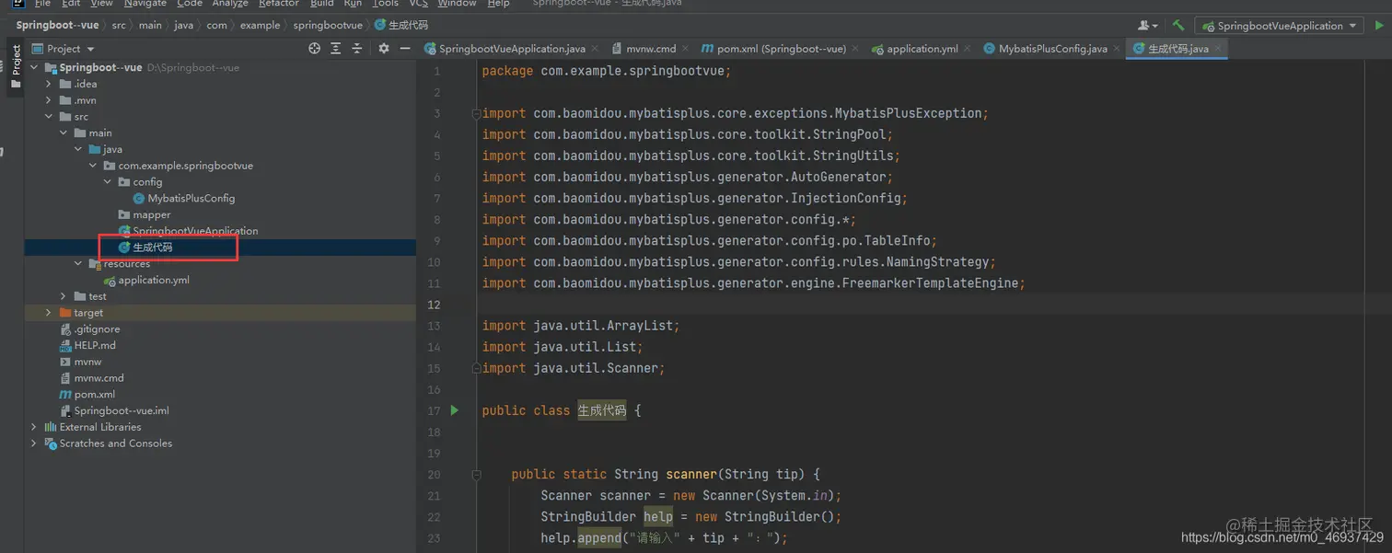Image resolution: width=1392 pixels, height=553 pixels.
Task: Open the user account icon menu
Action: click(x=1147, y=26)
